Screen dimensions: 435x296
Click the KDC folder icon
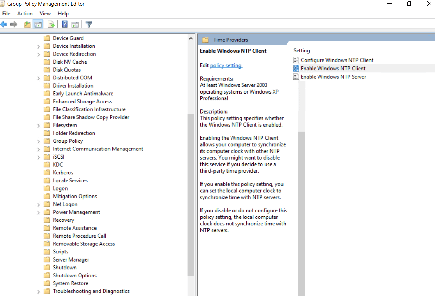pyautogui.click(x=47, y=165)
